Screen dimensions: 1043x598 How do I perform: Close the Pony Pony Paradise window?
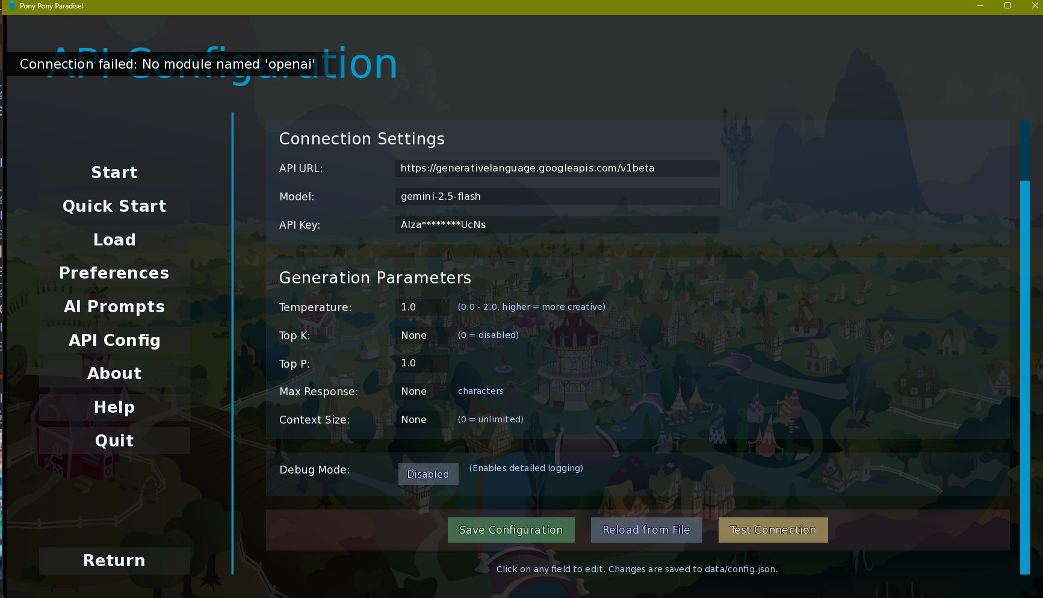(1035, 6)
